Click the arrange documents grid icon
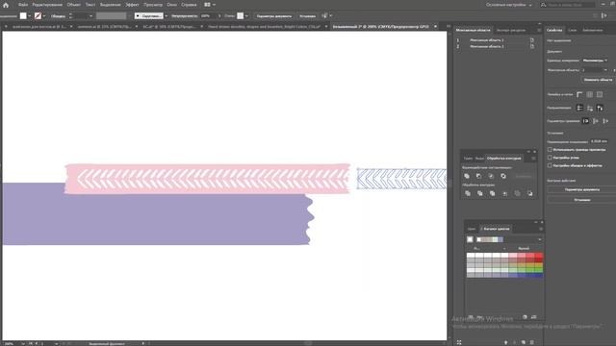The width and height of the screenshot is (616, 346). (207, 5)
